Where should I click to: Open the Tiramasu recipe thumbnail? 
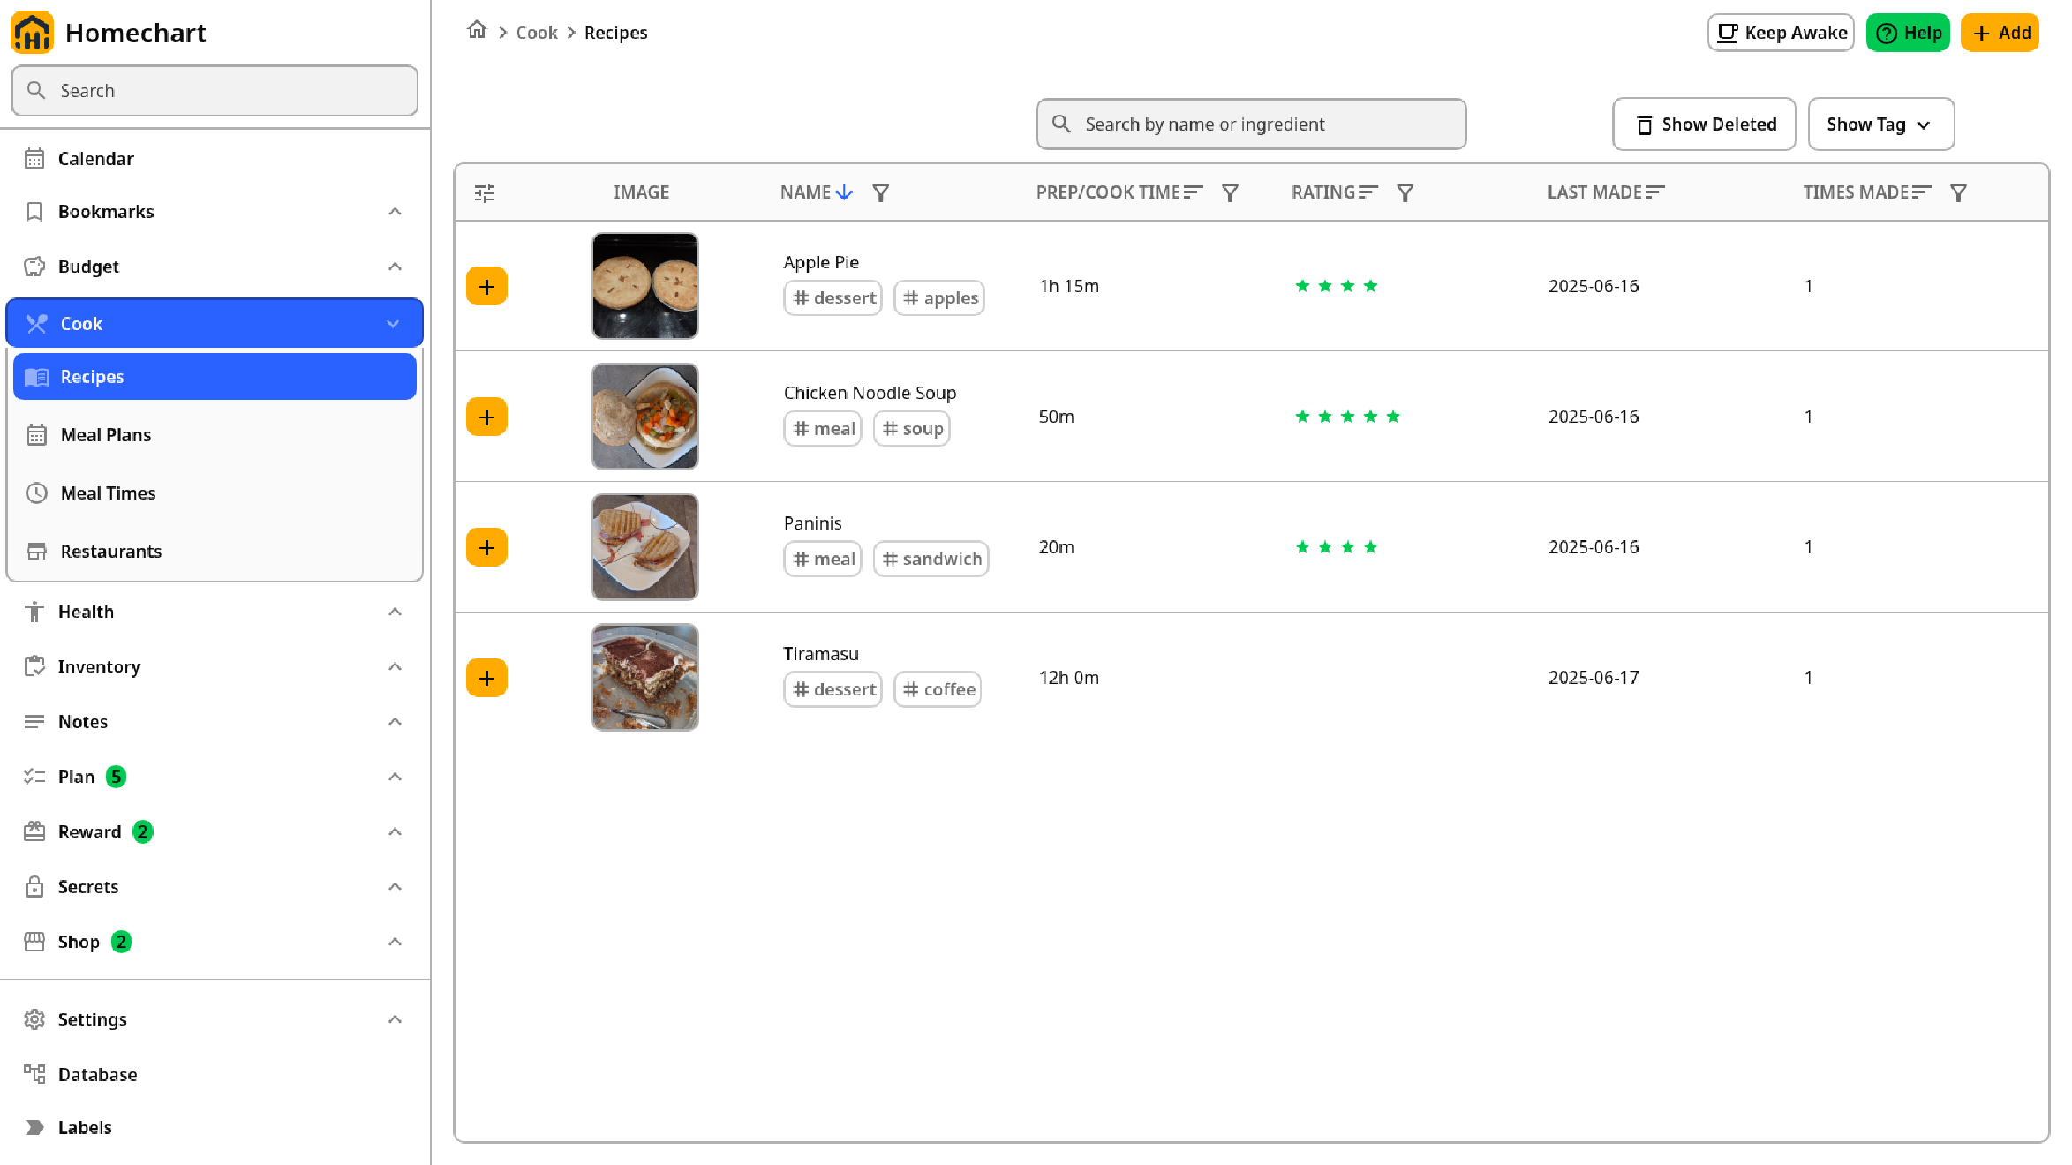click(x=645, y=678)
